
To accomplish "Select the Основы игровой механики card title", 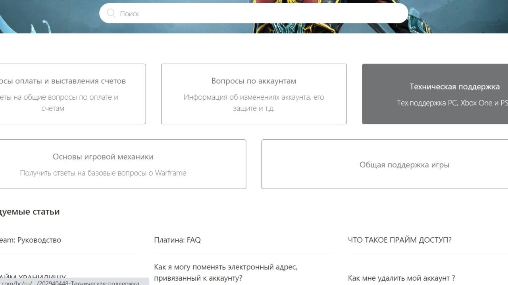I will pyautogui.click(x=103, y=157).
